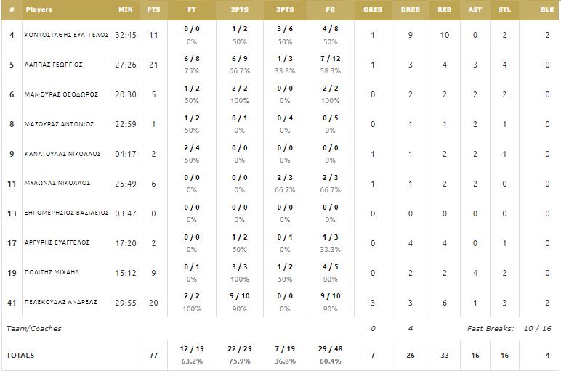Click the jersey number column header
561x376 pixels.
click(x=12, y=9)
